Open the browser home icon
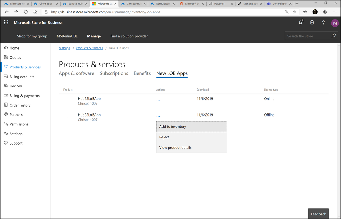 point(35,12)
